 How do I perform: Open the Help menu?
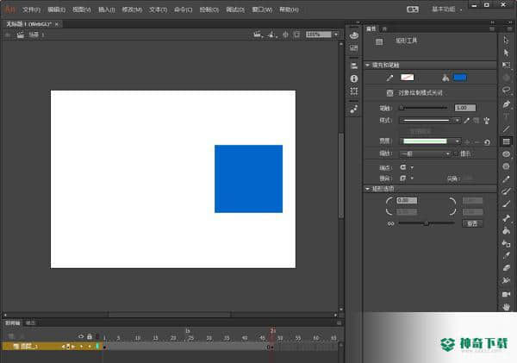coord(289,9)
